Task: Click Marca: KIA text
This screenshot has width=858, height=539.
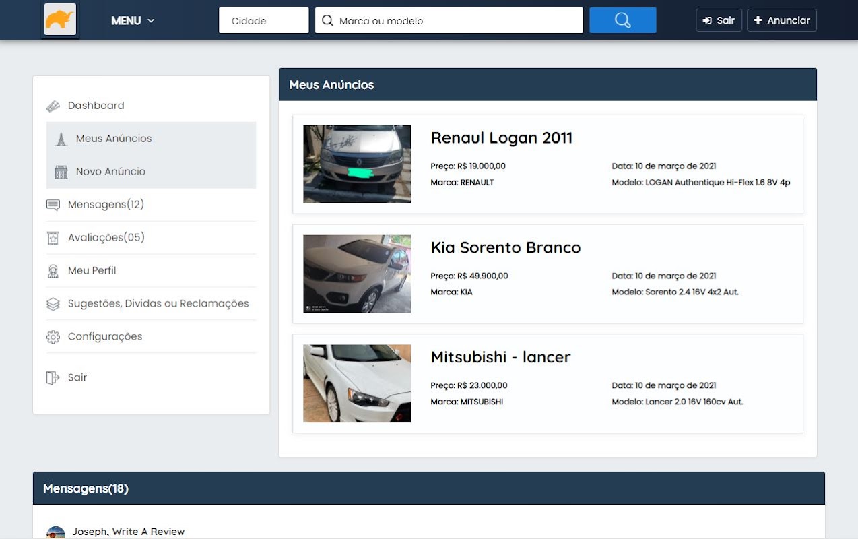Action: [x=451, y=292]
